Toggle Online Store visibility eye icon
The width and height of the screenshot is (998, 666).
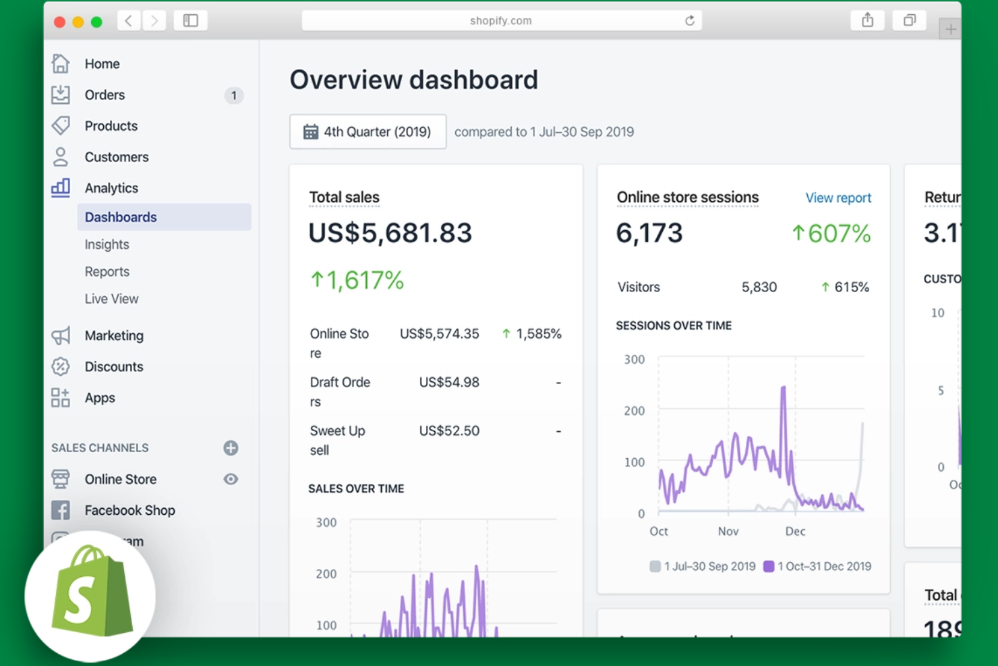point(231,479)
